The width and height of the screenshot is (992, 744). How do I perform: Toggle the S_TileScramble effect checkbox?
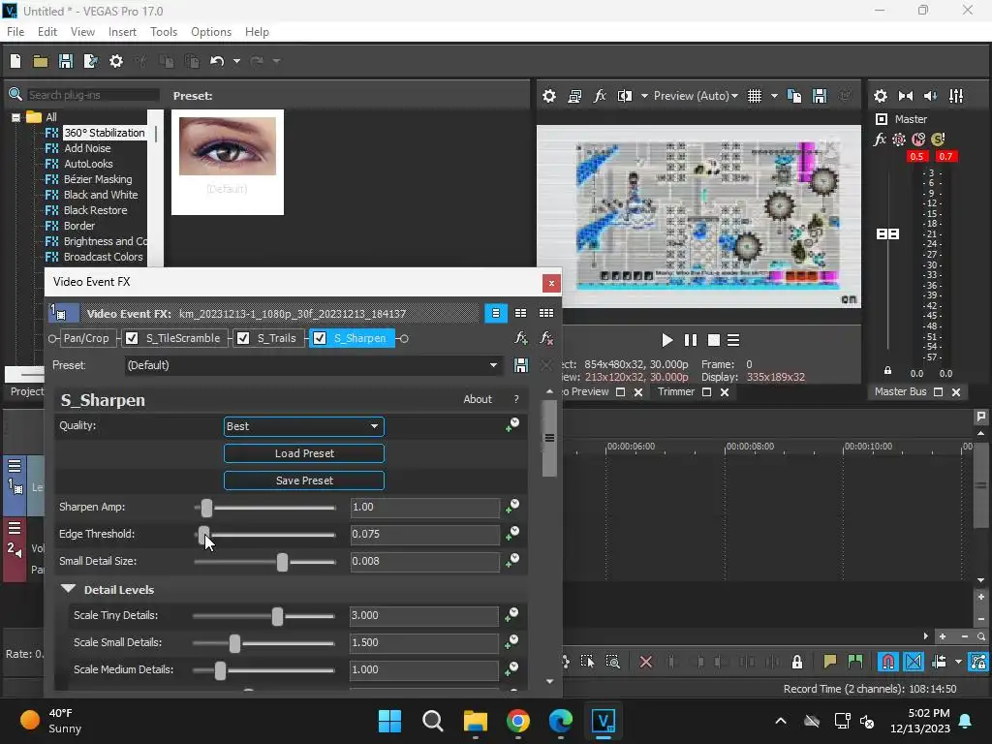coord(132,338)
